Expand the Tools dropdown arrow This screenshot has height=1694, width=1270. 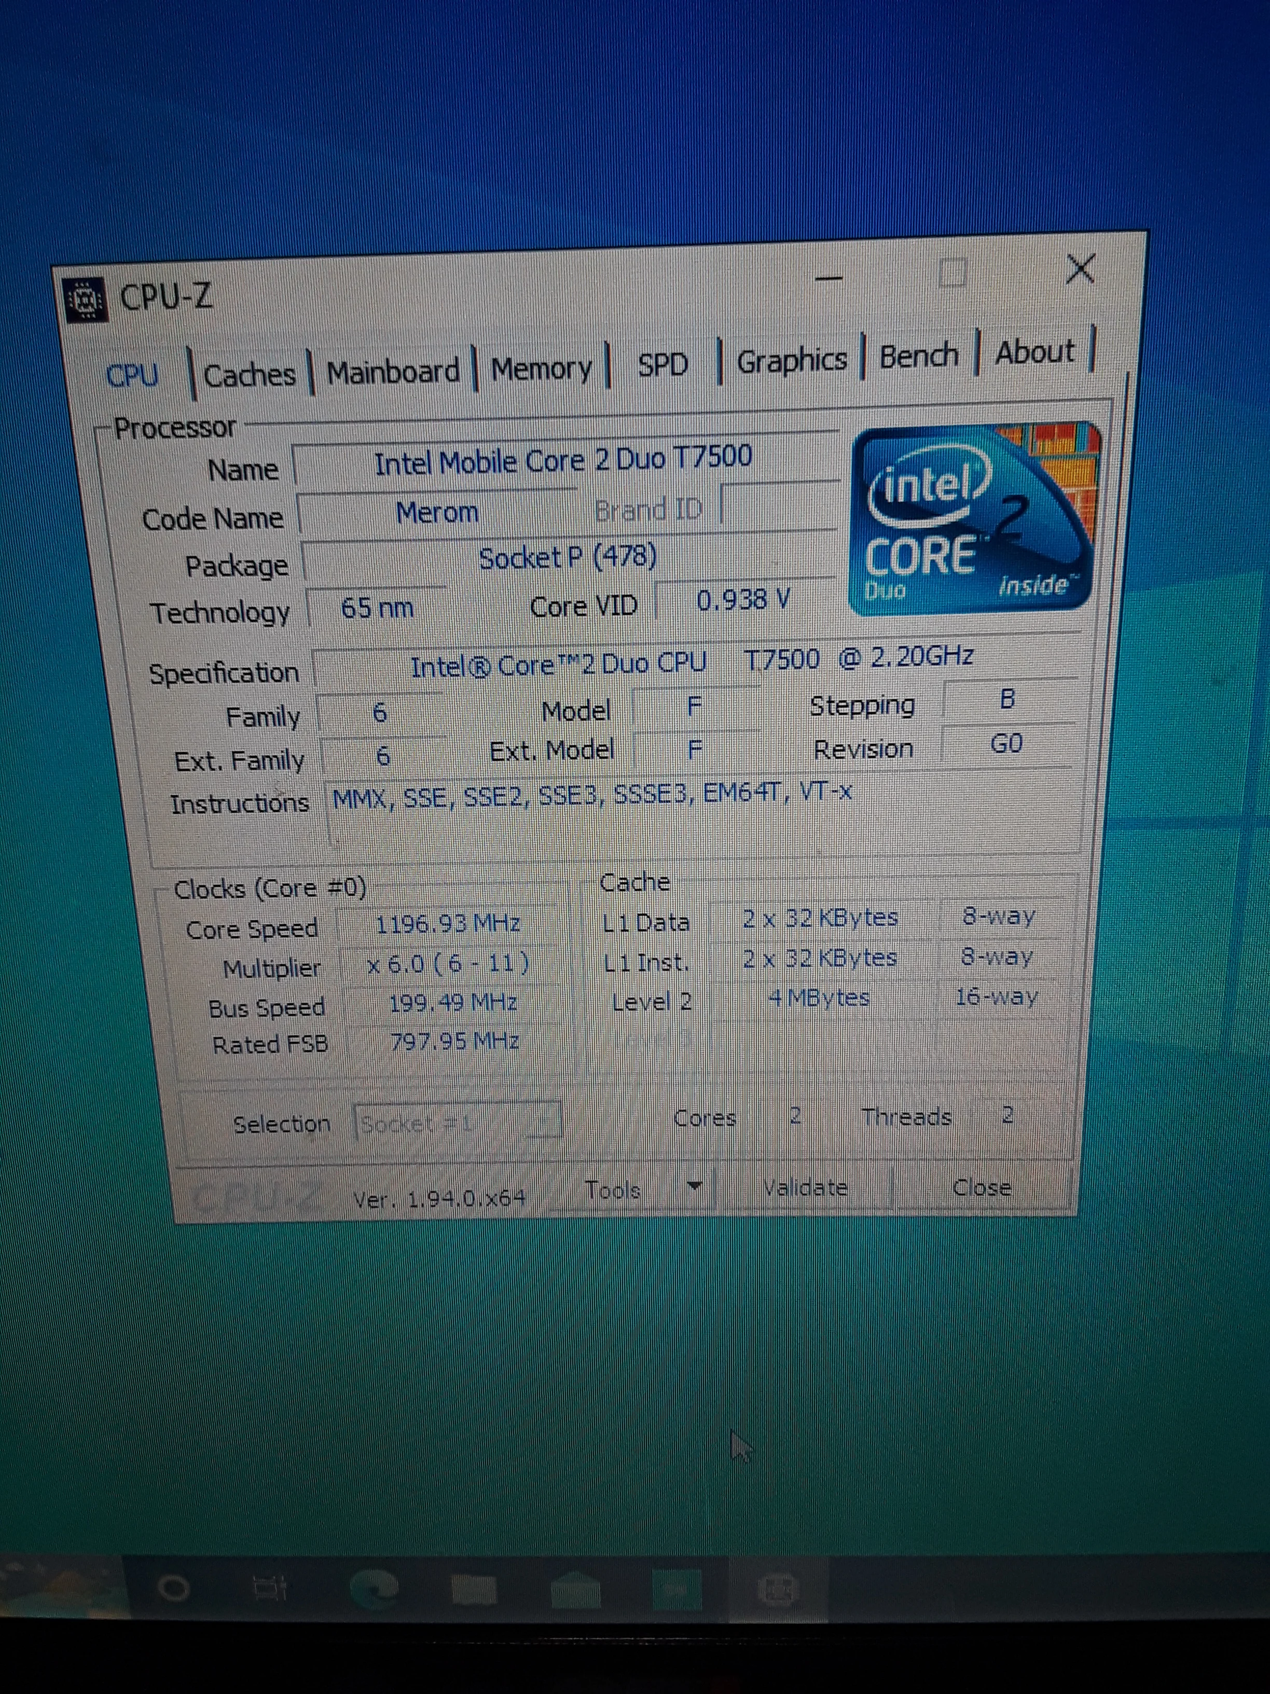tap(694, 1187)
